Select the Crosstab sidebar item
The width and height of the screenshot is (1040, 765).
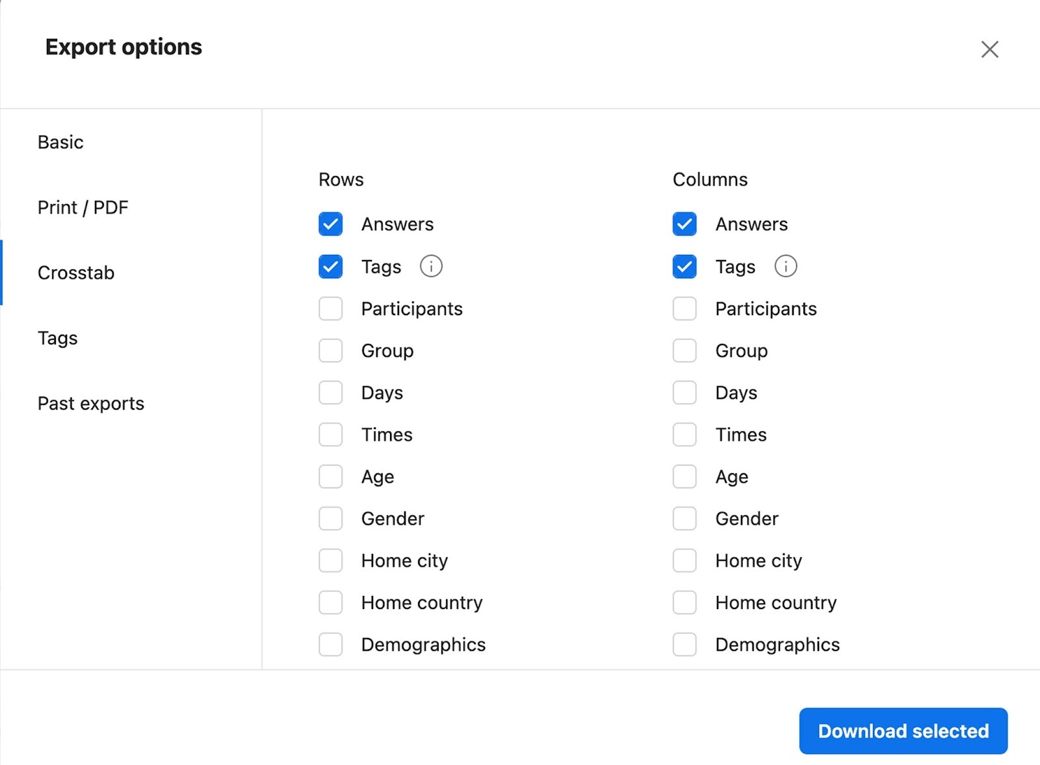(76, 273)
